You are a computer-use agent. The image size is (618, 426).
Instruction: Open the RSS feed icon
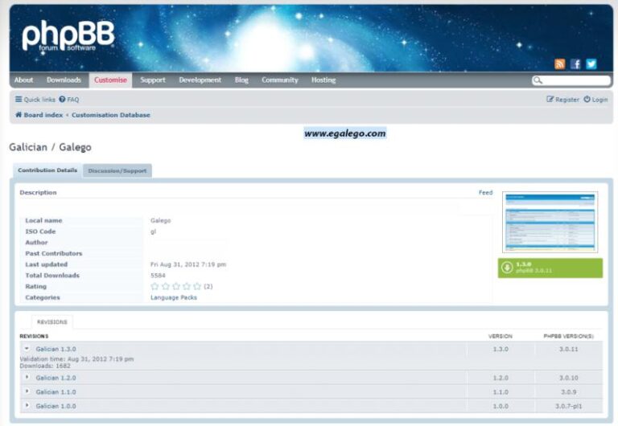560,63
